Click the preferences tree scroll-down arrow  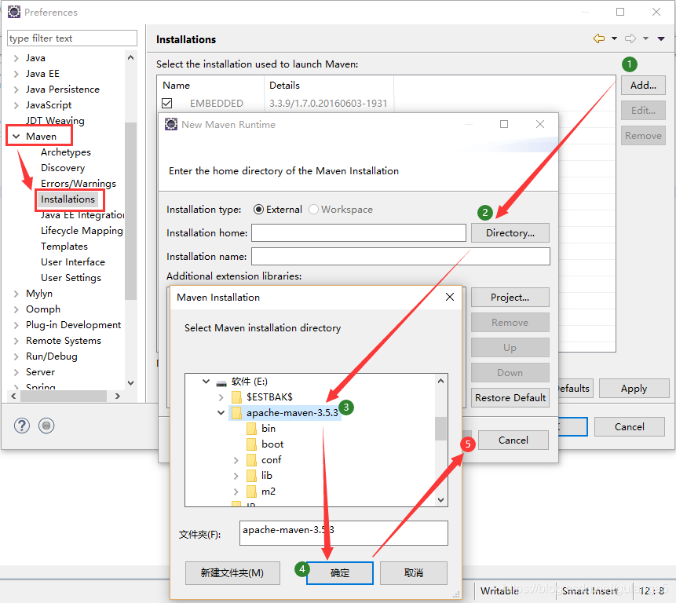[131, 382]
